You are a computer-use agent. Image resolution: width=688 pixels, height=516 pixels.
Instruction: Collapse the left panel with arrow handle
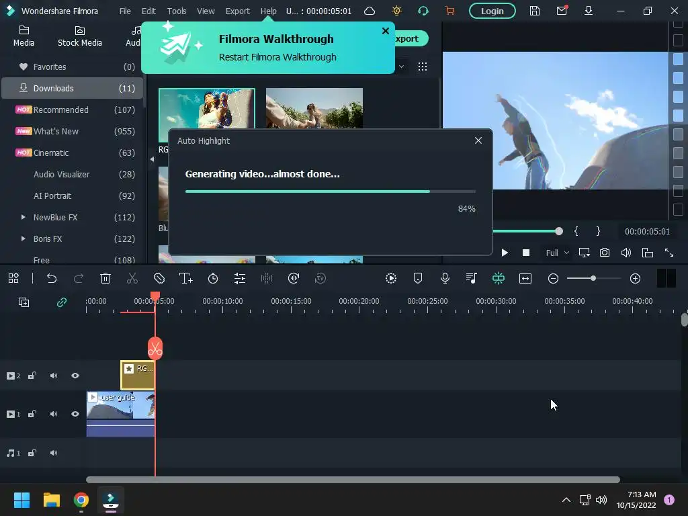[x=152, y=159]
